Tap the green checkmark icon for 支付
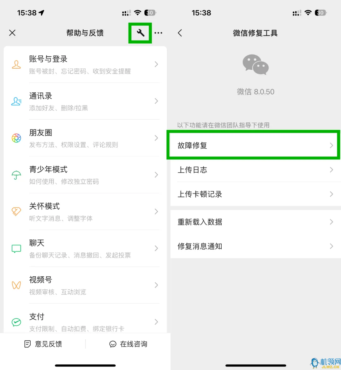Viewport: 341px width, 370px height. (x=16, y=322)
